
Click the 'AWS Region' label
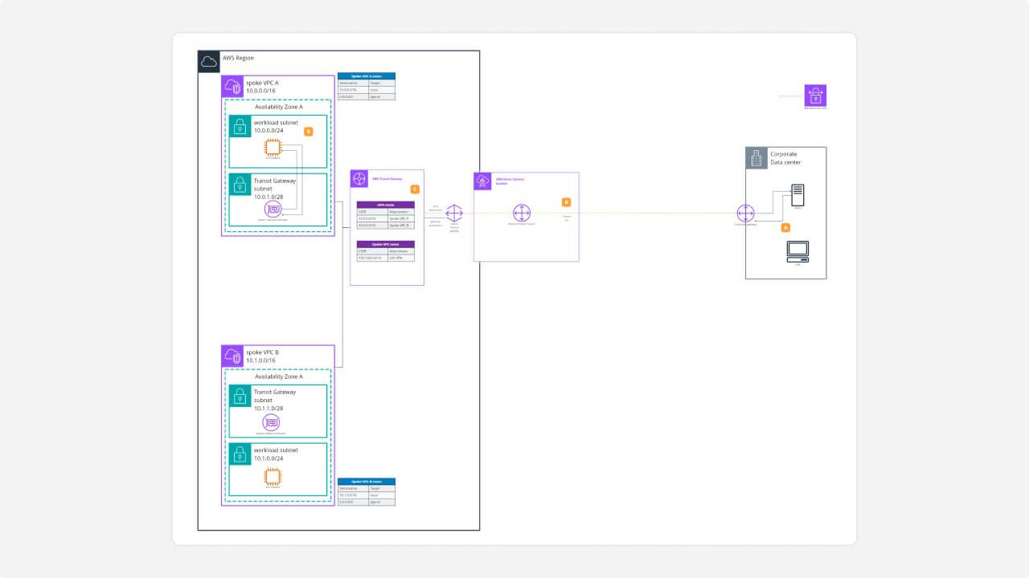click(238, 59)
